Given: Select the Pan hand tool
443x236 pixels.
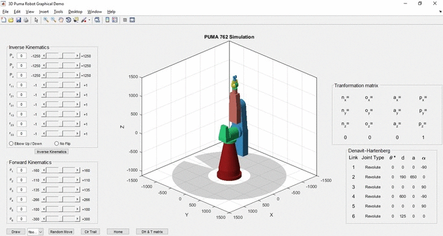Looking at the screenshot, I should [x=61, y=20].
